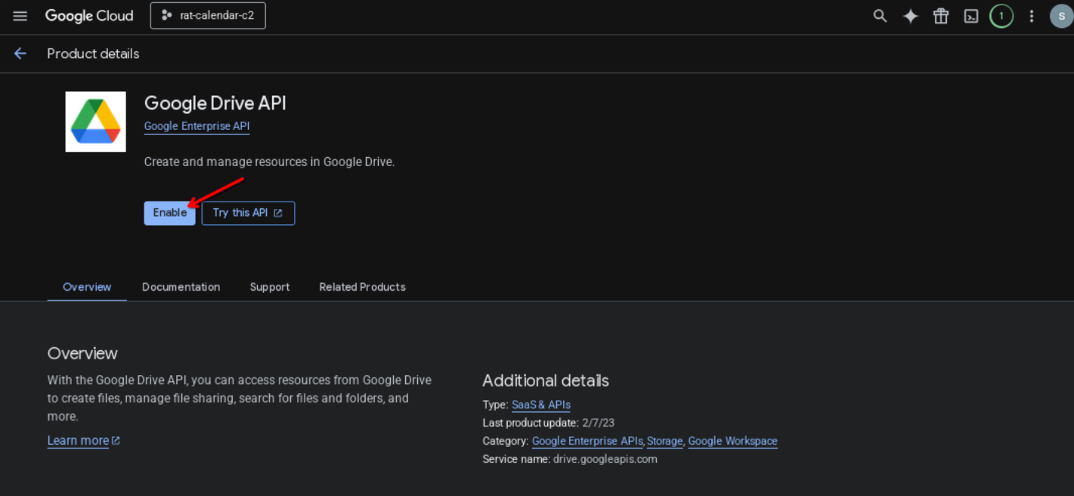Click the account avatar with letter S
This screenshot has height=496, width=1074.
1061,16
